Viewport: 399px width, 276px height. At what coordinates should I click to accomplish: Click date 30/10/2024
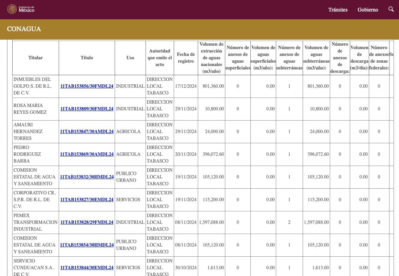point(186,268)
